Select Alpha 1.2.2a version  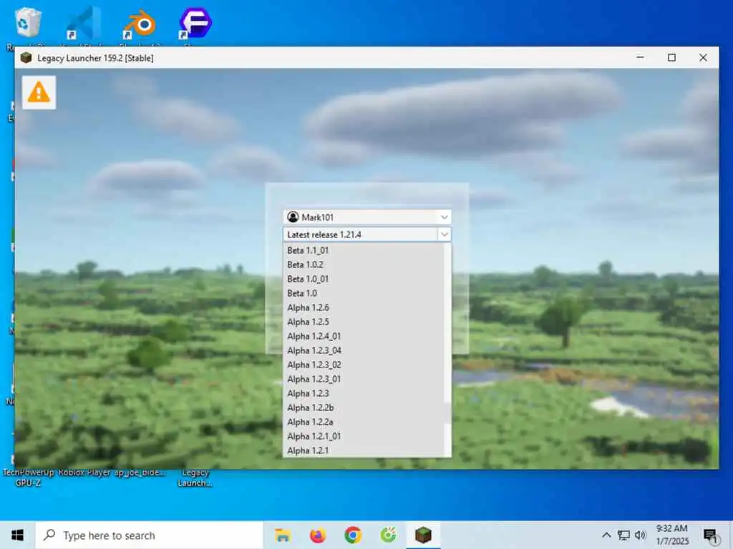click(x=363, y=422)
